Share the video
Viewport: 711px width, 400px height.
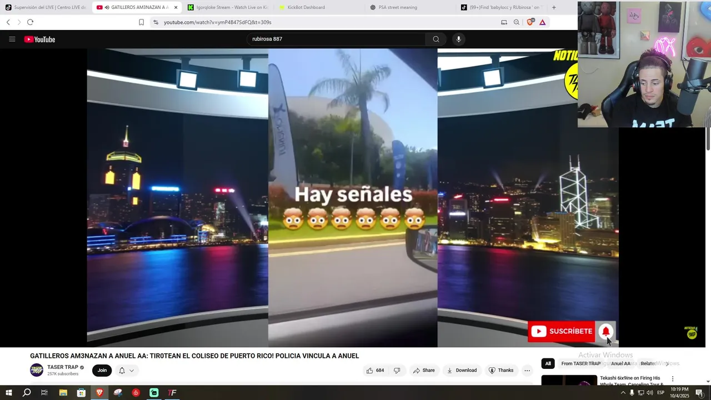click(424, 371)
